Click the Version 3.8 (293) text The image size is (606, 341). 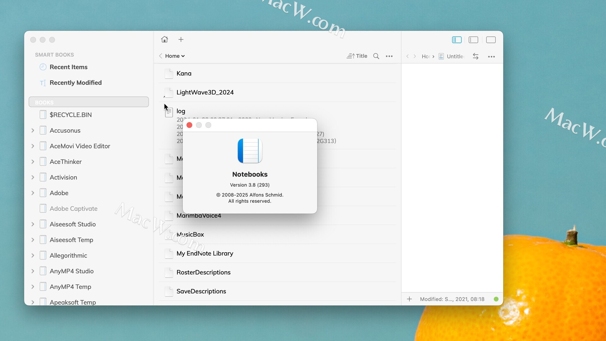pyautogui.click(x=250, y=185)
